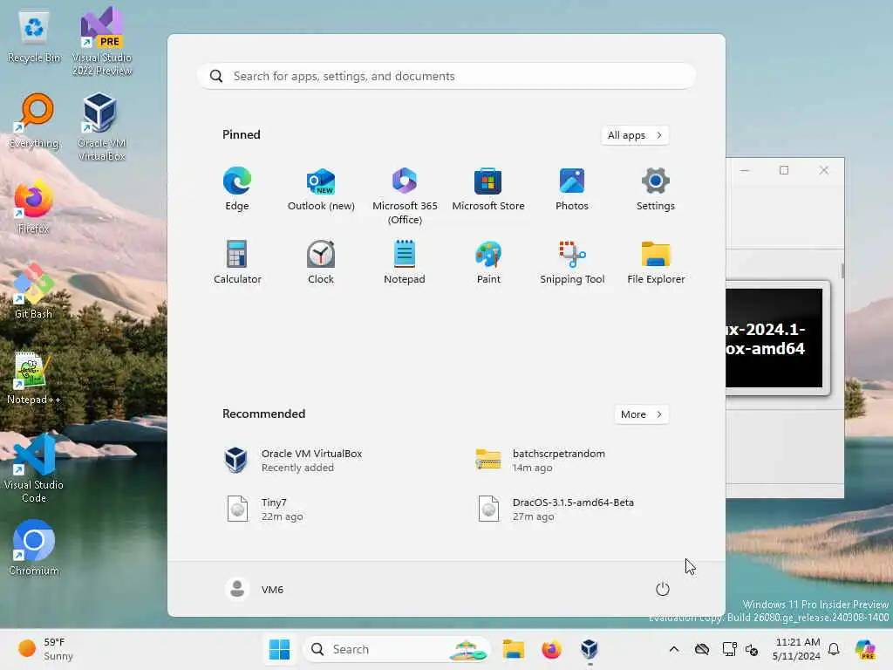Select Firefox desktop shortcut
This screenshot has width=893, height=670.
point(34,208)
